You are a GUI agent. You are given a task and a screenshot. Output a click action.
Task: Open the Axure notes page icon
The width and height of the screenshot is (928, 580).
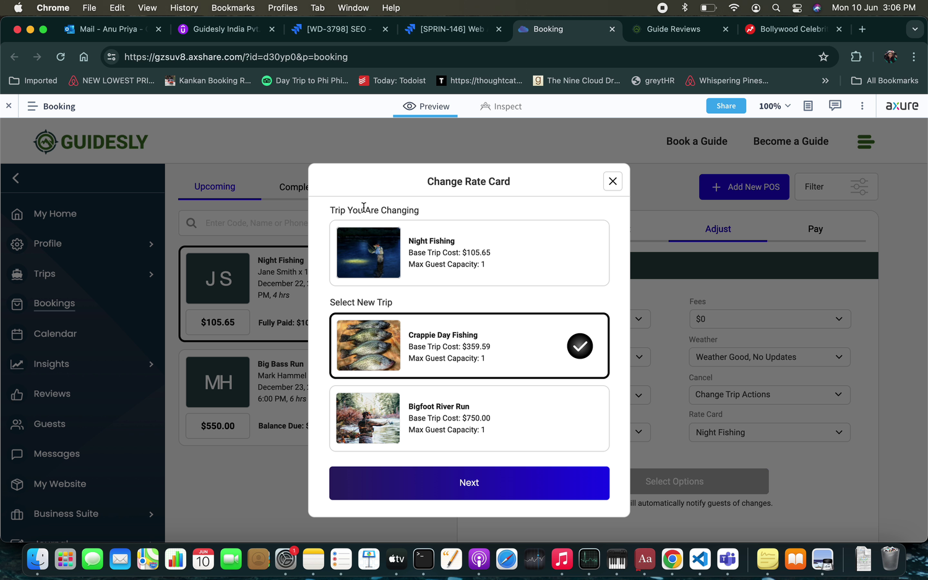pyautogui.click(x=808, y=106)
